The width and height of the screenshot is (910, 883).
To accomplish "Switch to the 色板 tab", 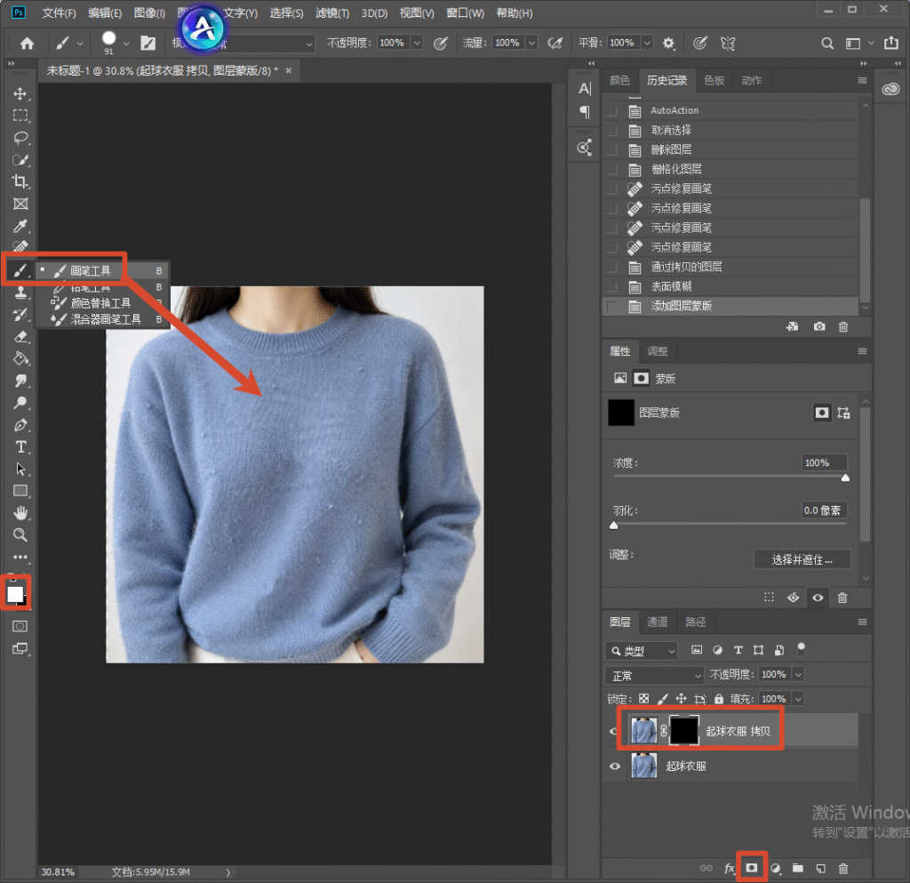I will pyautogui.click(x=714, y=80).
